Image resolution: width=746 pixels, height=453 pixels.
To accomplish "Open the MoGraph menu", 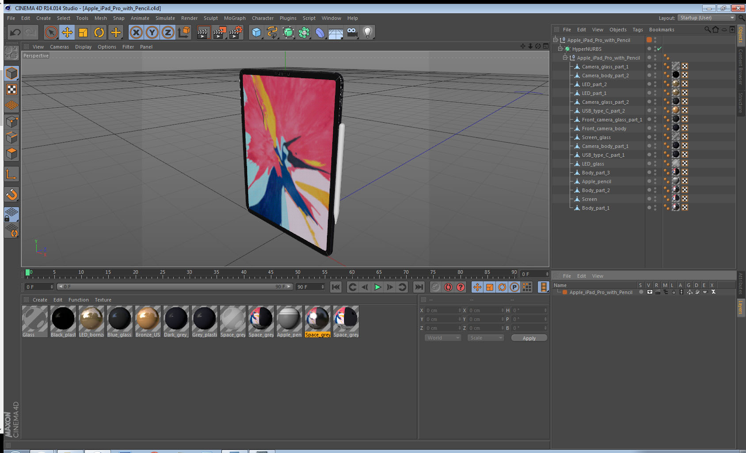I will (x=235, y=18).
